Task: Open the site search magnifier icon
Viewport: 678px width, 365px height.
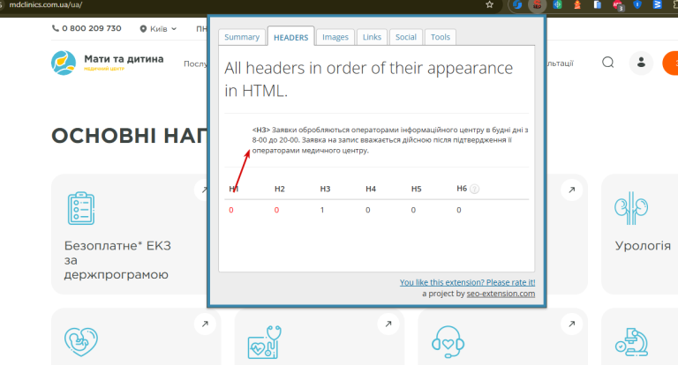Action: pos(608,63)
